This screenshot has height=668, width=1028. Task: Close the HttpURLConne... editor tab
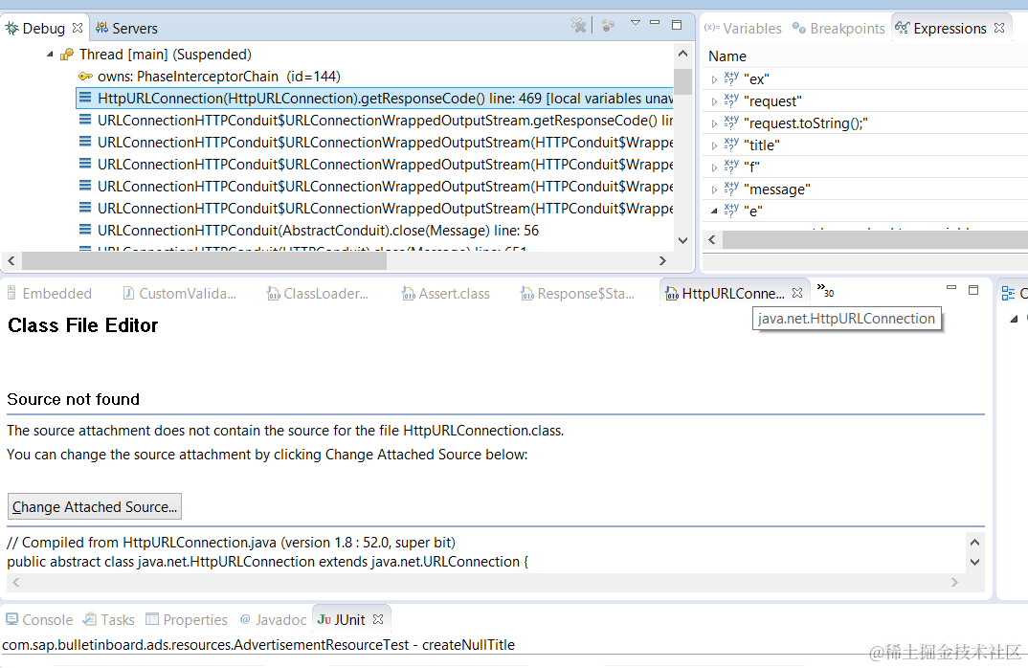pyautogui.click(x=797, y=293)
